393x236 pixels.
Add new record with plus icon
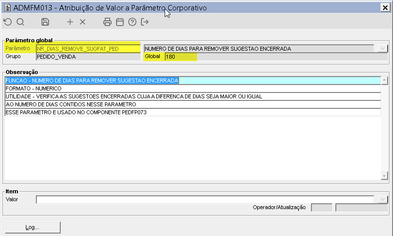coord(70,22)
